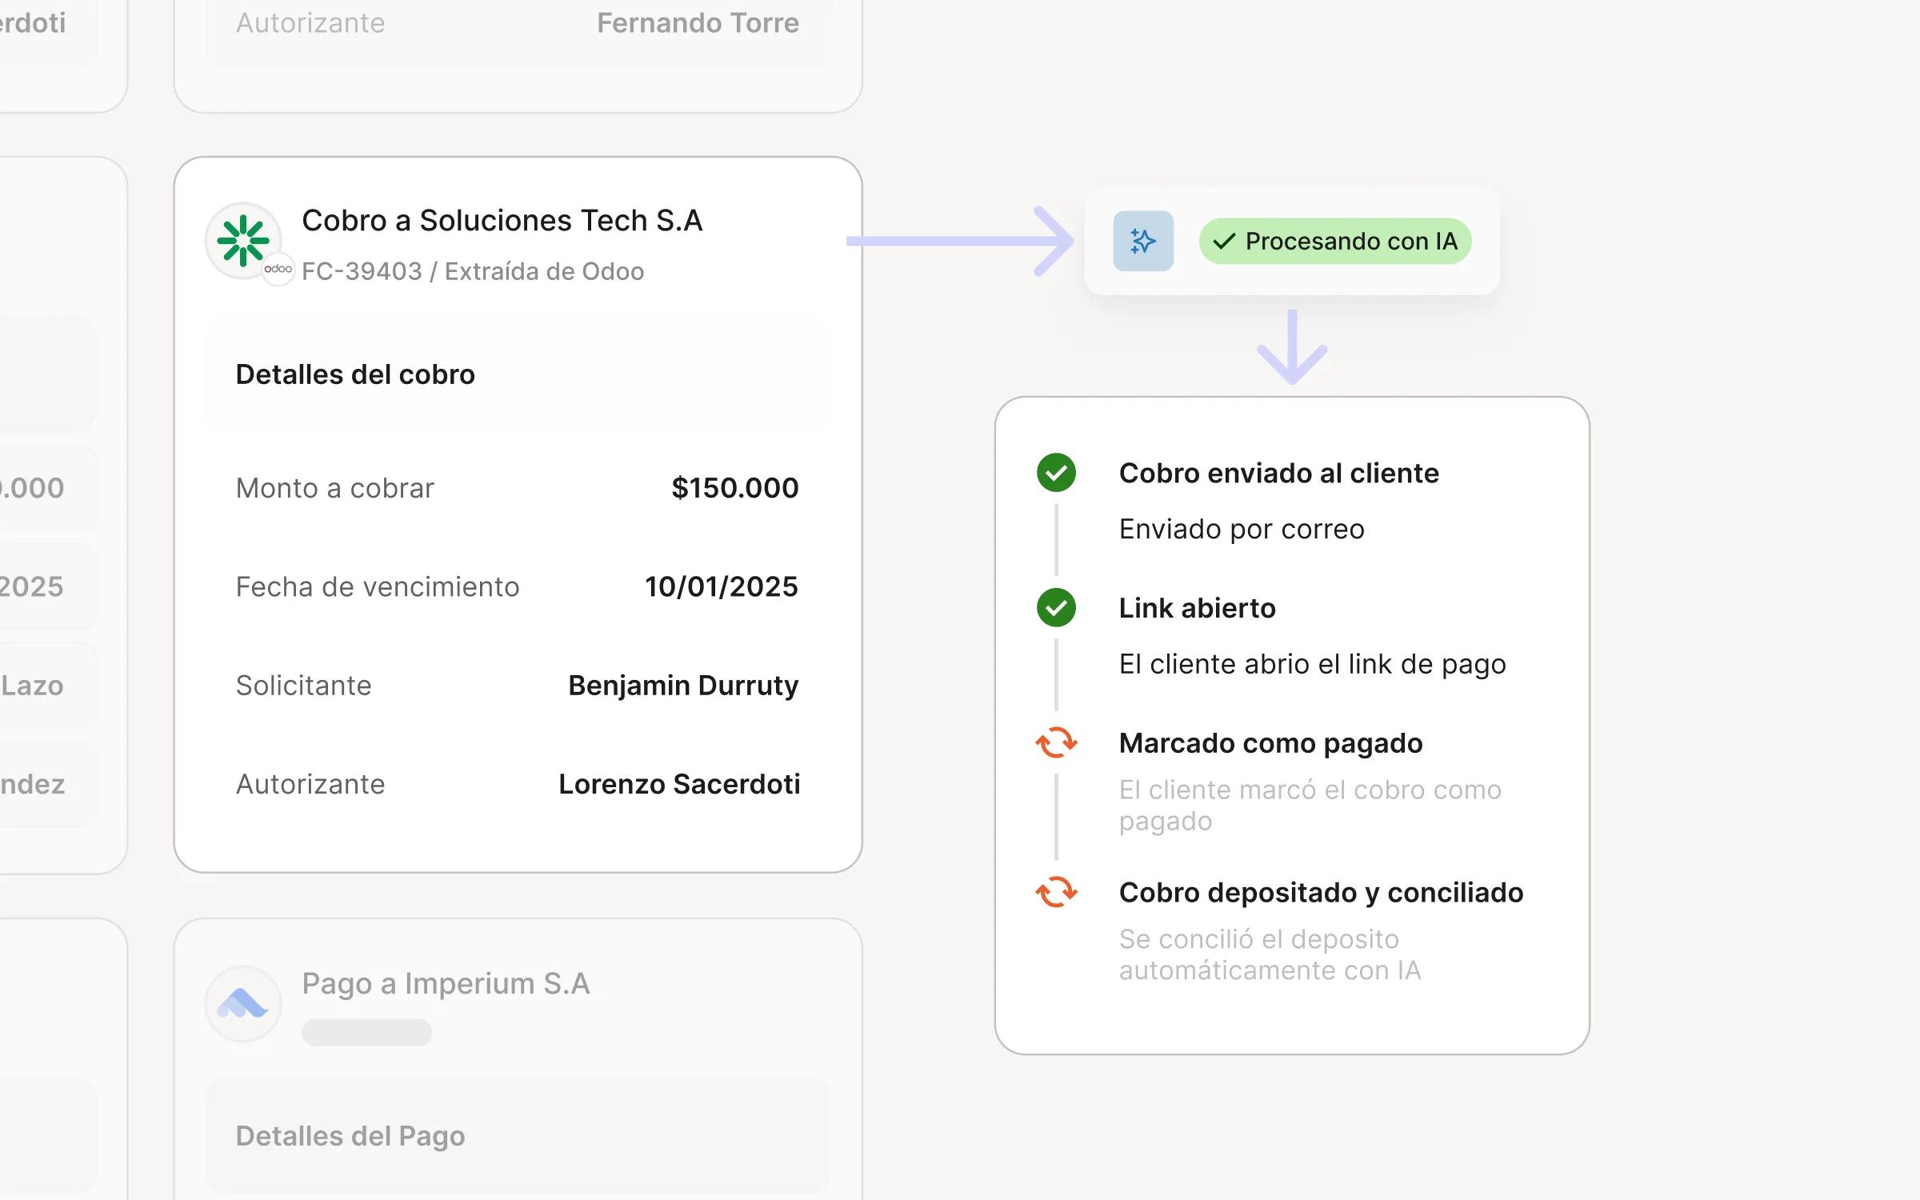Click the green check beside Link abierto

click(1056, 608)
